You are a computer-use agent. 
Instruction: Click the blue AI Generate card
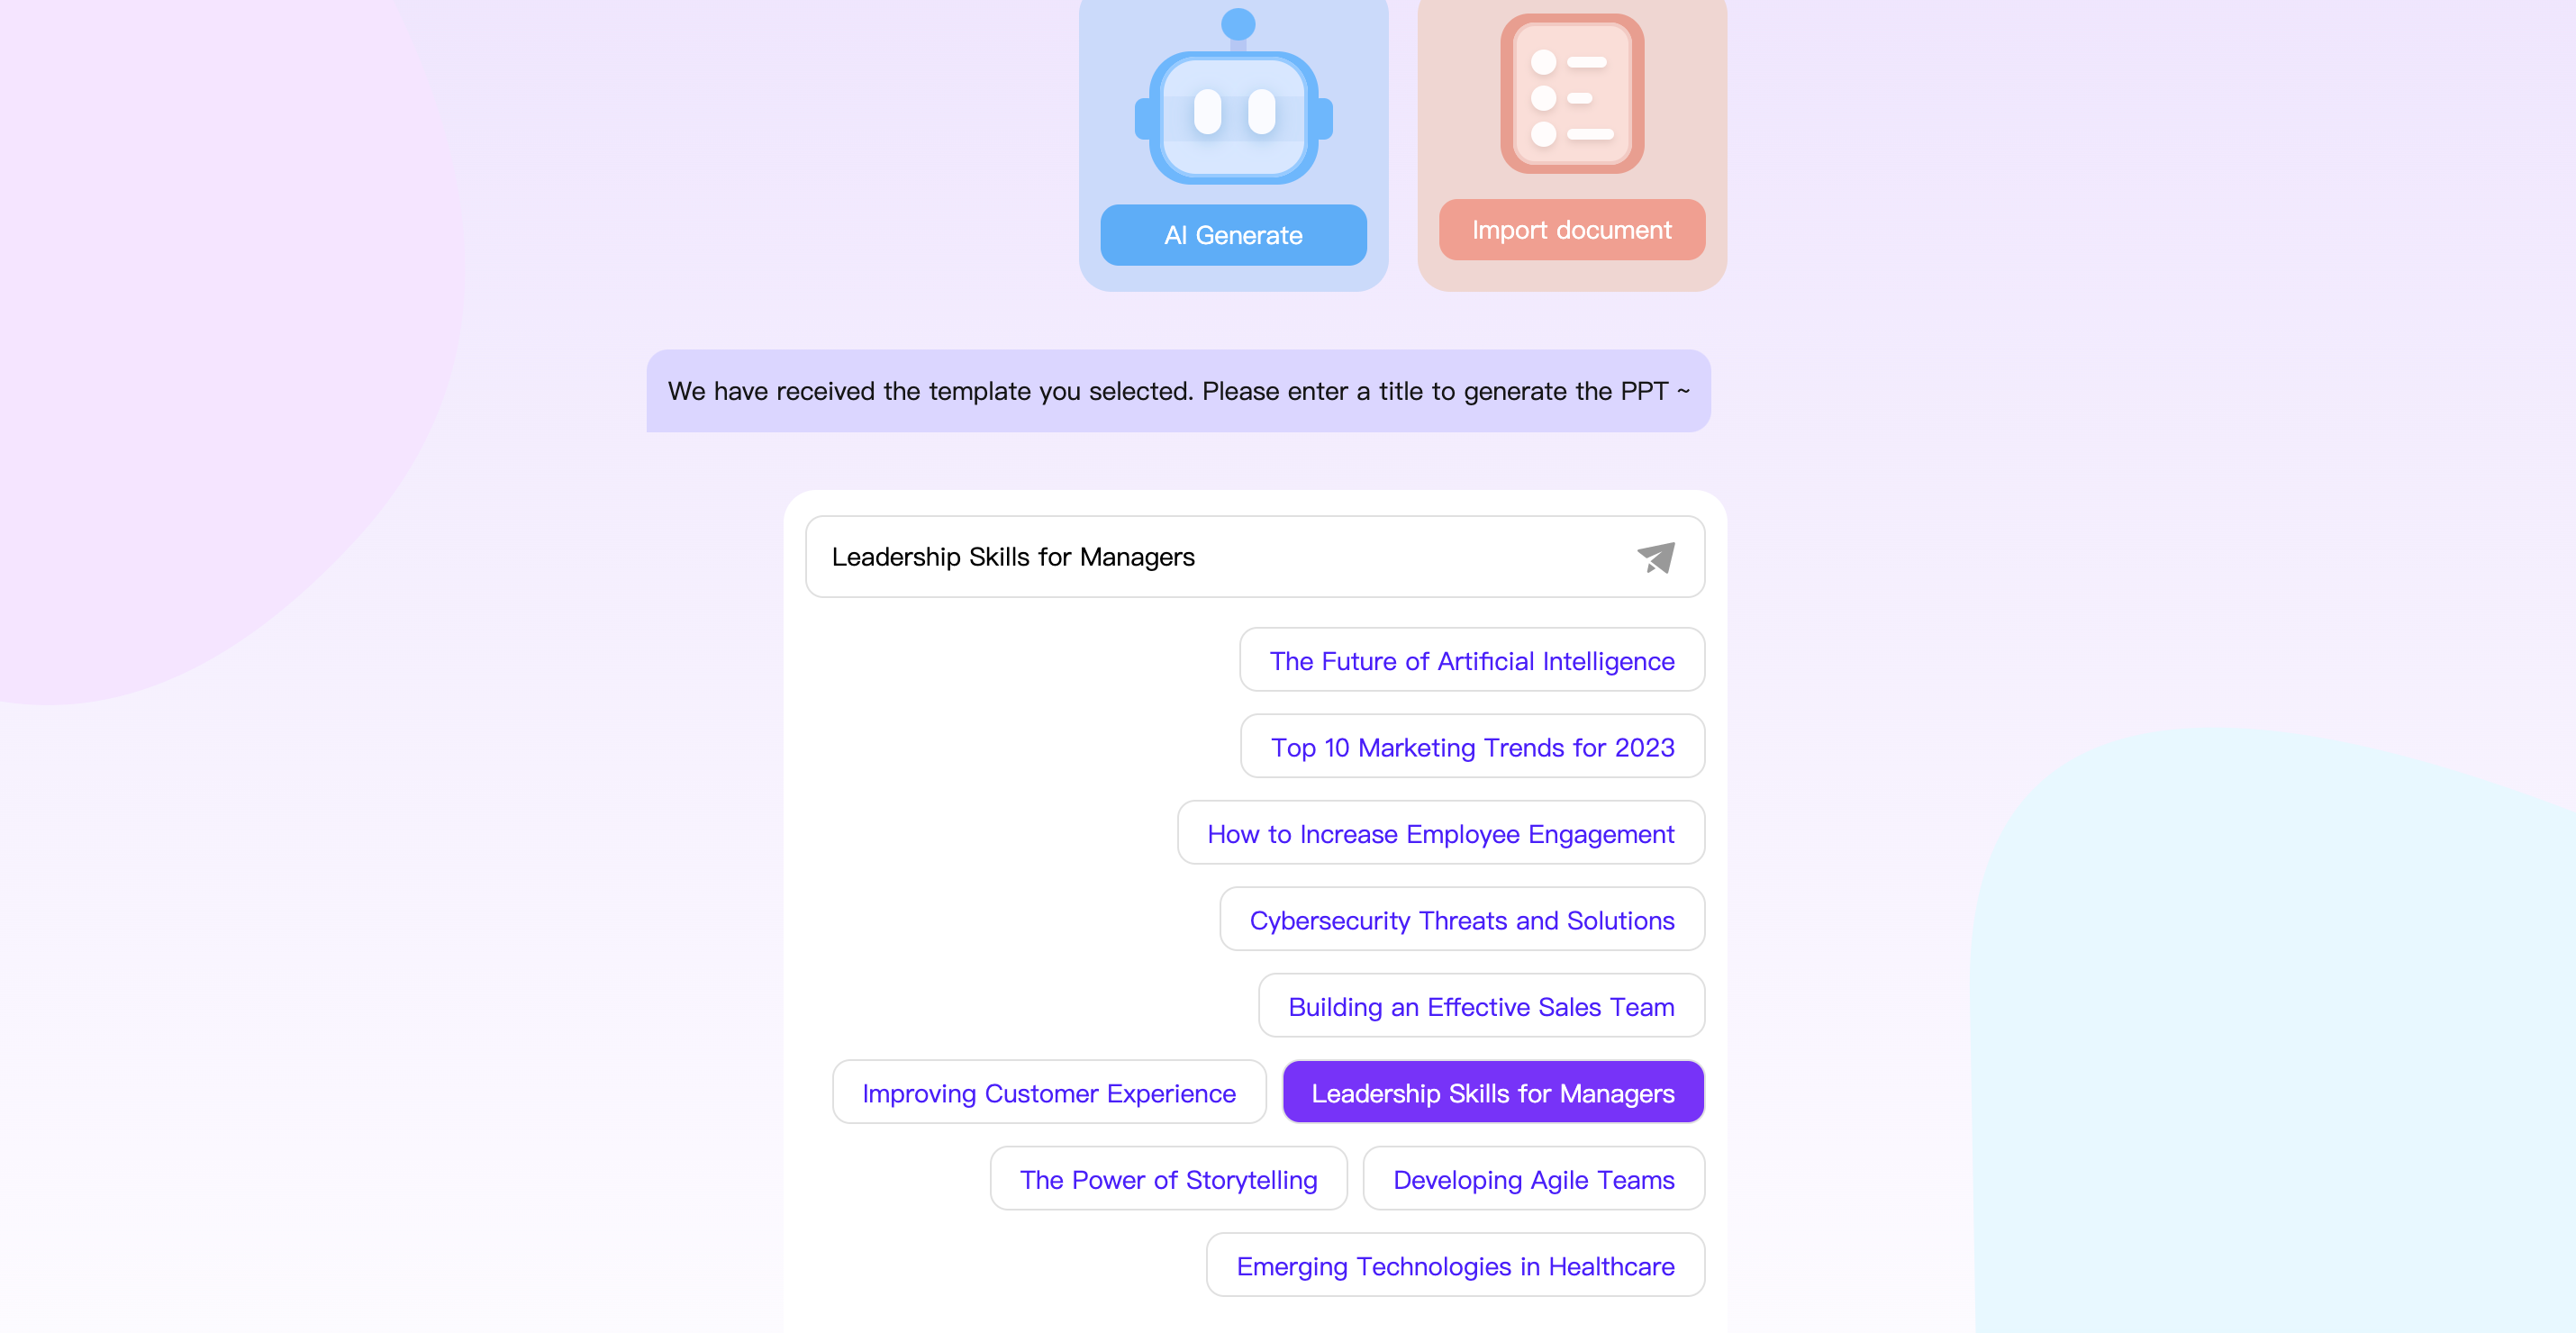(x=1233, y=145)
